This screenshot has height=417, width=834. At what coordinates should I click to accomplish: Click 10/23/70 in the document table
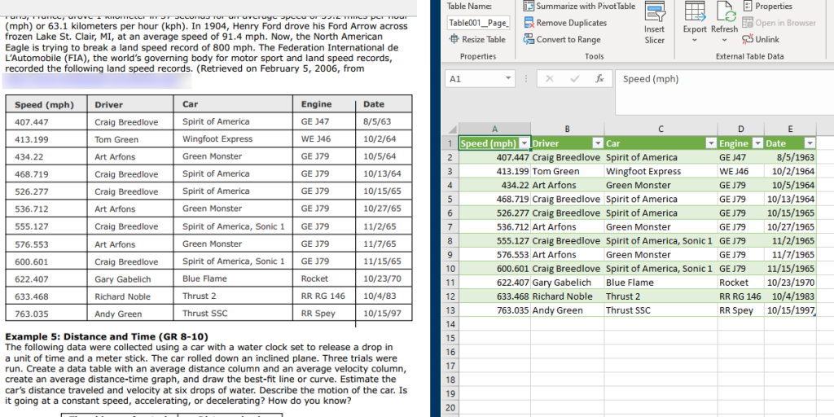pos(382,279)
